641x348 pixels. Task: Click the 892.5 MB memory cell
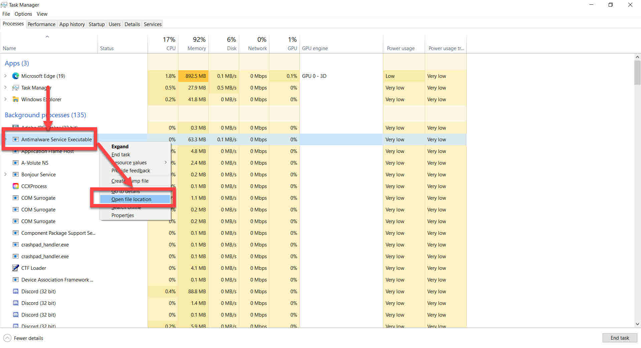pos(193,76)
